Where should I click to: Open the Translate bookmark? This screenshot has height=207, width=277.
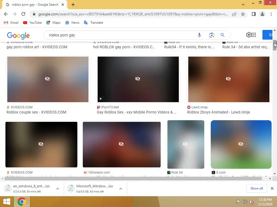click(x=93, y=23)
